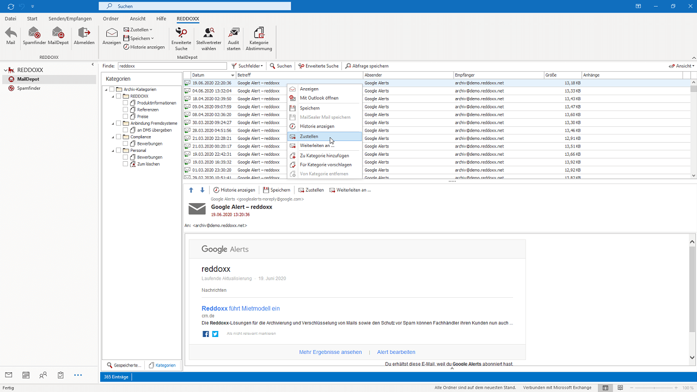The width and height of the screenshot is (697, 392).
Task: Open MailDepot from the ribbon
Action: (58, 36)
